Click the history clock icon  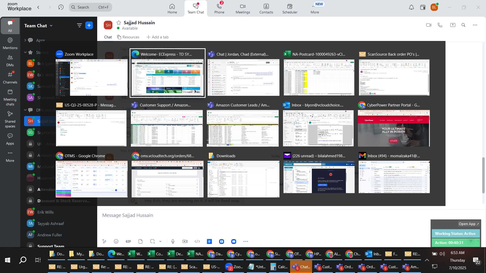coord(61,7)
